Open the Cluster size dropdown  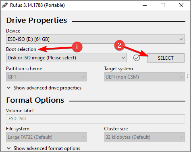(x=144, y=137)
